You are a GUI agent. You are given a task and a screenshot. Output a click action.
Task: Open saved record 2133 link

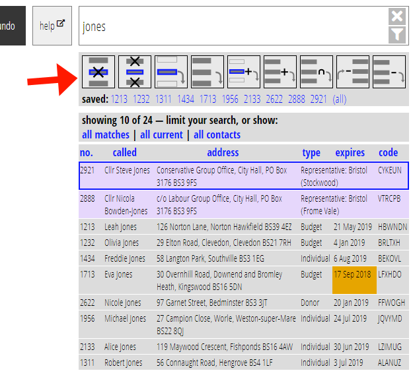click(252, 100)
